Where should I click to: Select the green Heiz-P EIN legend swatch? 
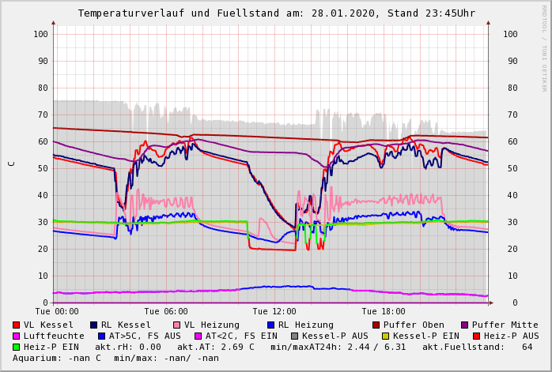[x=17, y=347]
